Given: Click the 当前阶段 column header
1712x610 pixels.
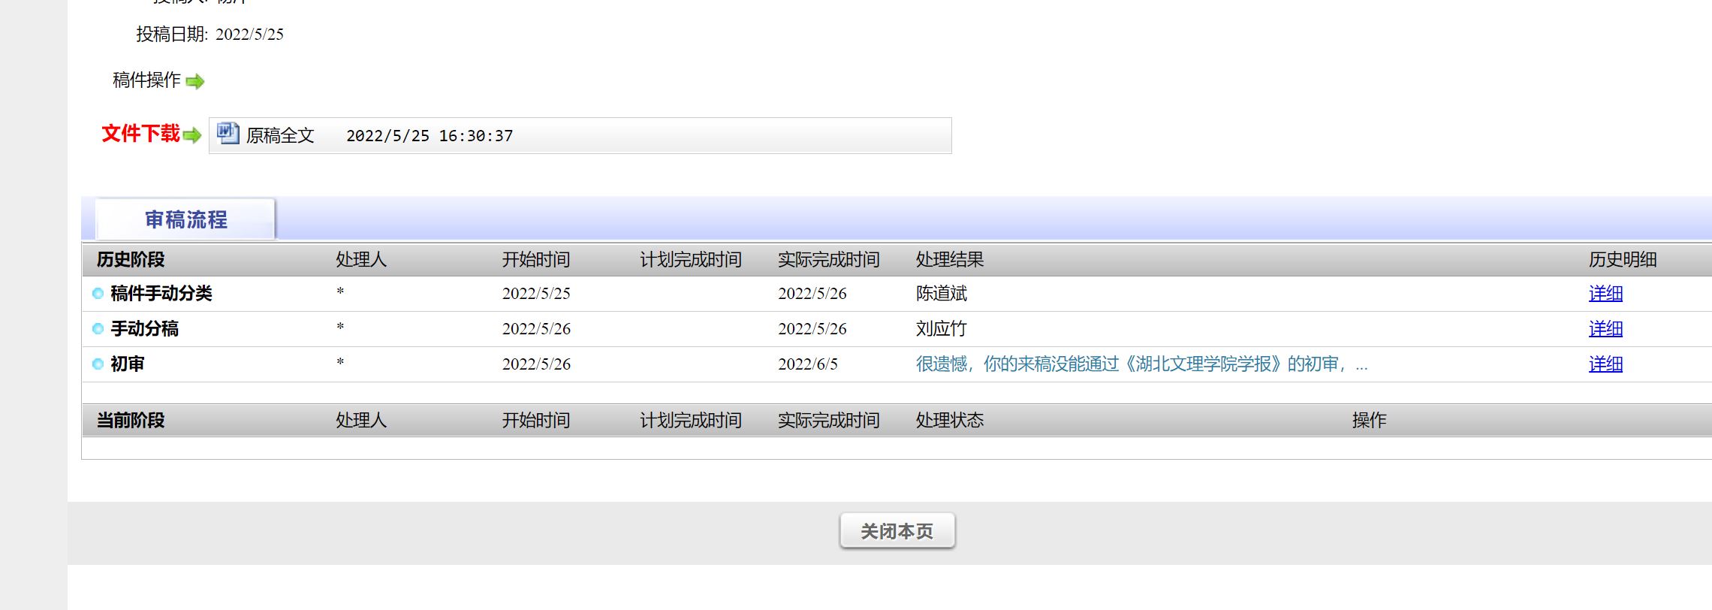Looking at the screenshot, I should pos(131,421).
